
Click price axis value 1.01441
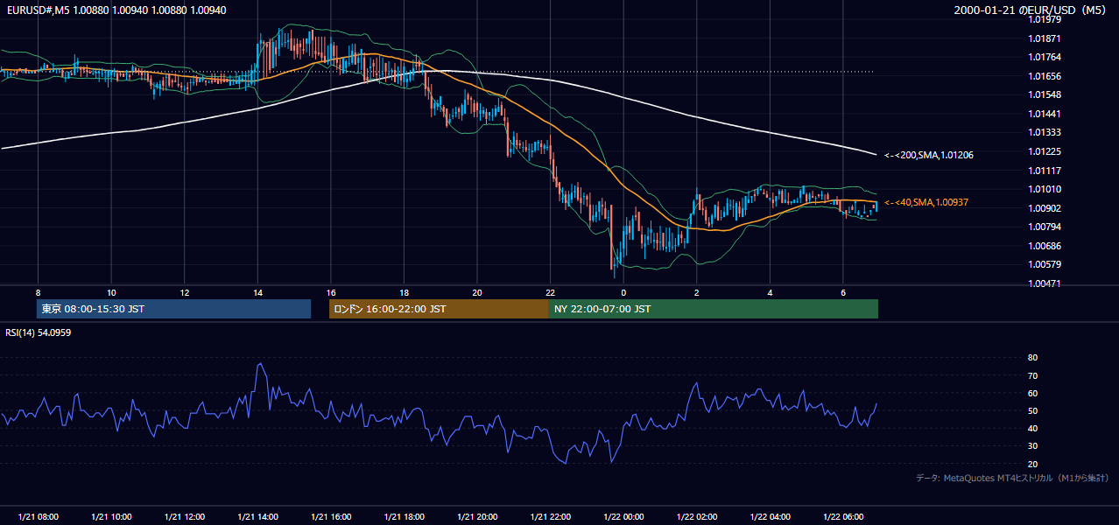pos(1045,114)
